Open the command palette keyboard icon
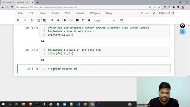 [x=121, y=20]
